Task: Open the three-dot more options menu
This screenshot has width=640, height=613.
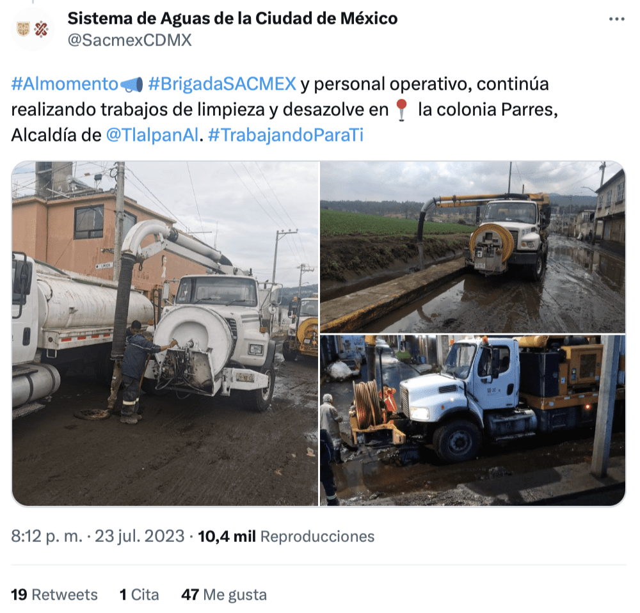Action: coord(616,19)
